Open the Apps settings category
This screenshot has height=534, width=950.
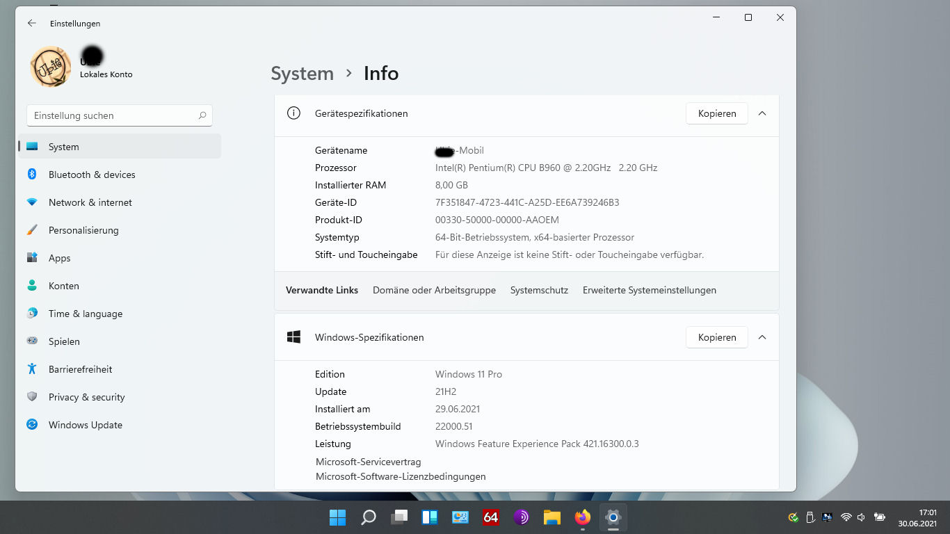120,258
